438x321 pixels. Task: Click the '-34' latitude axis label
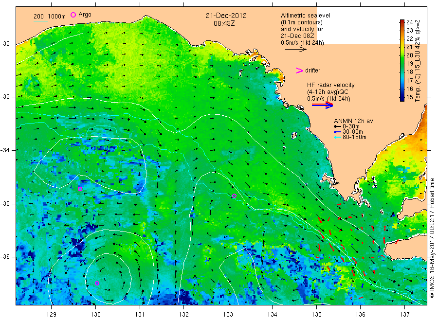click(x=5, y=150)
